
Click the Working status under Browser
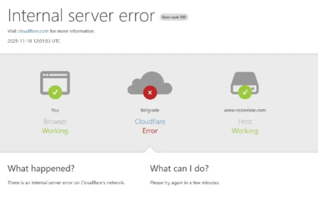(x=55, y=131)
